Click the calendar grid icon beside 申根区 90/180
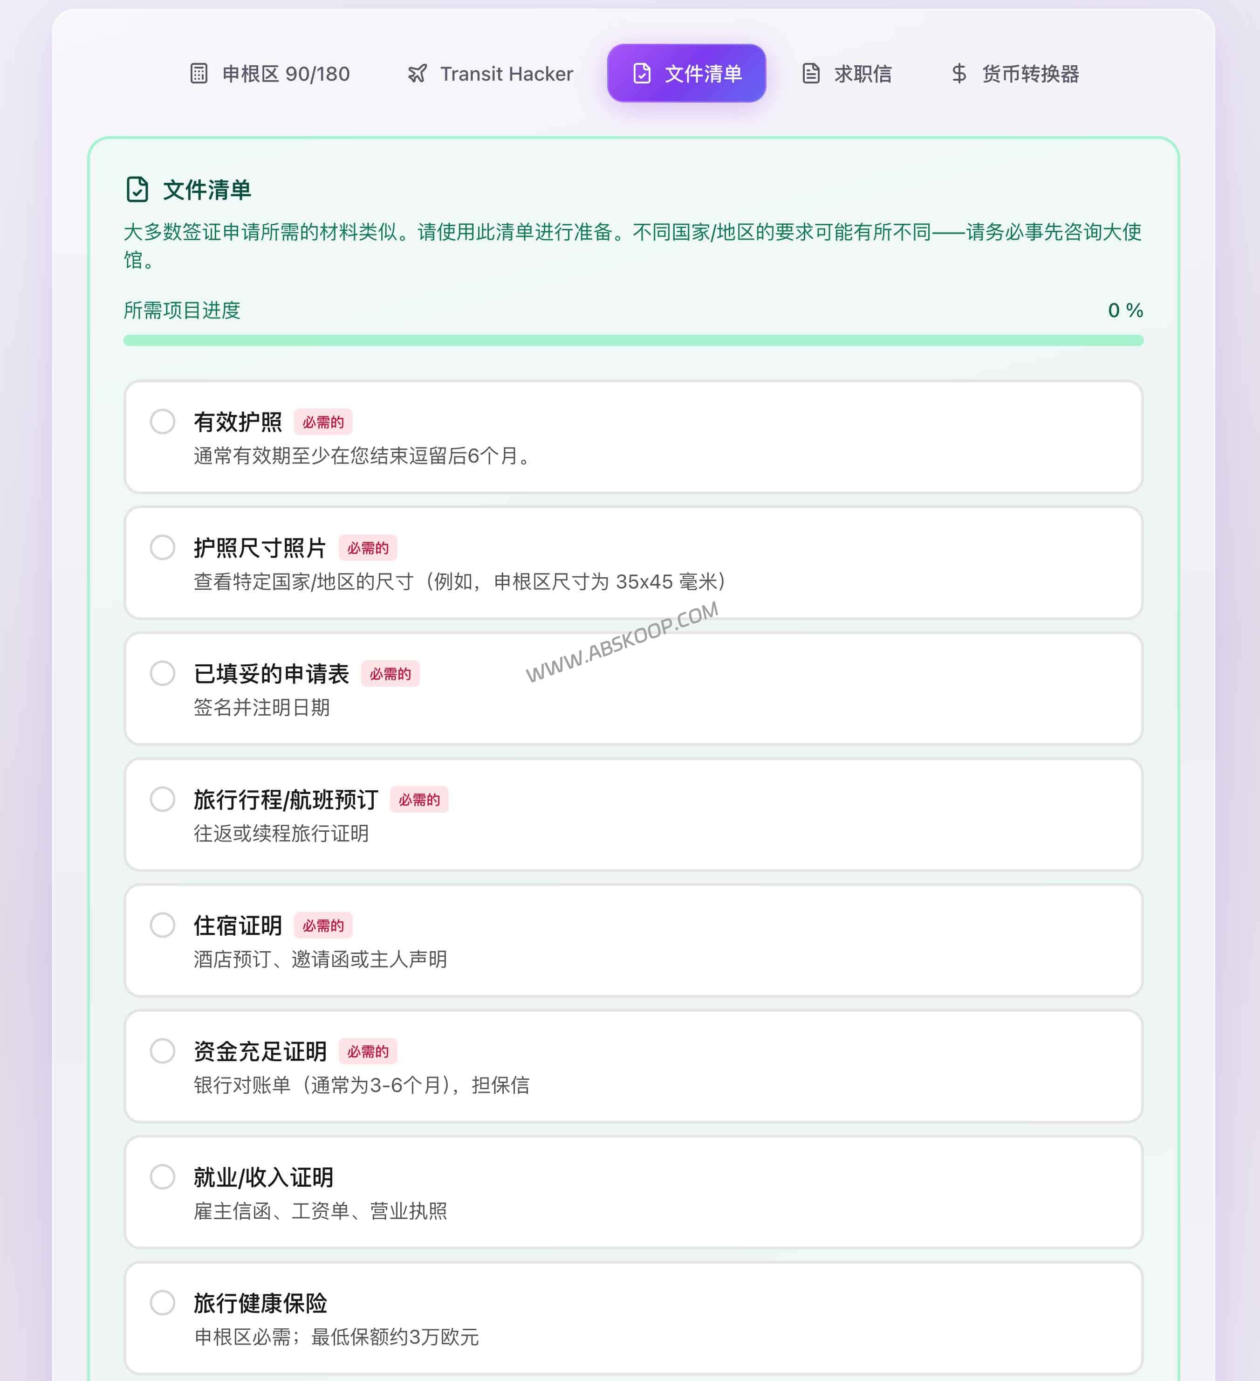The image size is (1260, 1381). (199, 73)
